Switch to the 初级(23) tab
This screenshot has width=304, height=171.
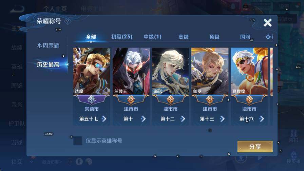(122, 37)
